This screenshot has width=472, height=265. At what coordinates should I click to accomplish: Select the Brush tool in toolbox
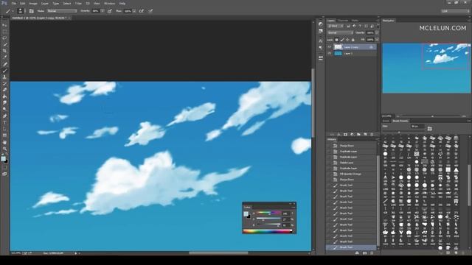4,71
